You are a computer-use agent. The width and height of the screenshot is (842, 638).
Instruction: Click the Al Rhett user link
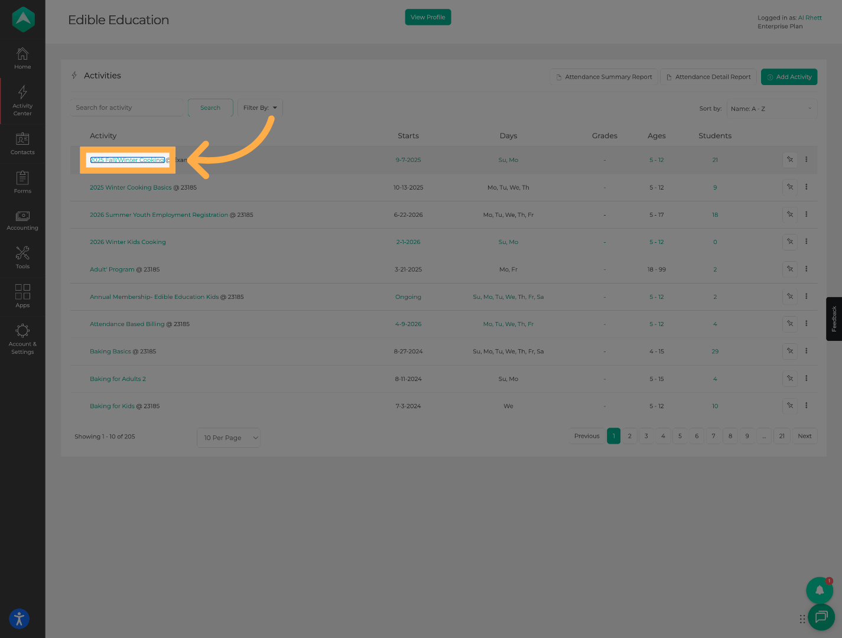(x=810, y=18)
